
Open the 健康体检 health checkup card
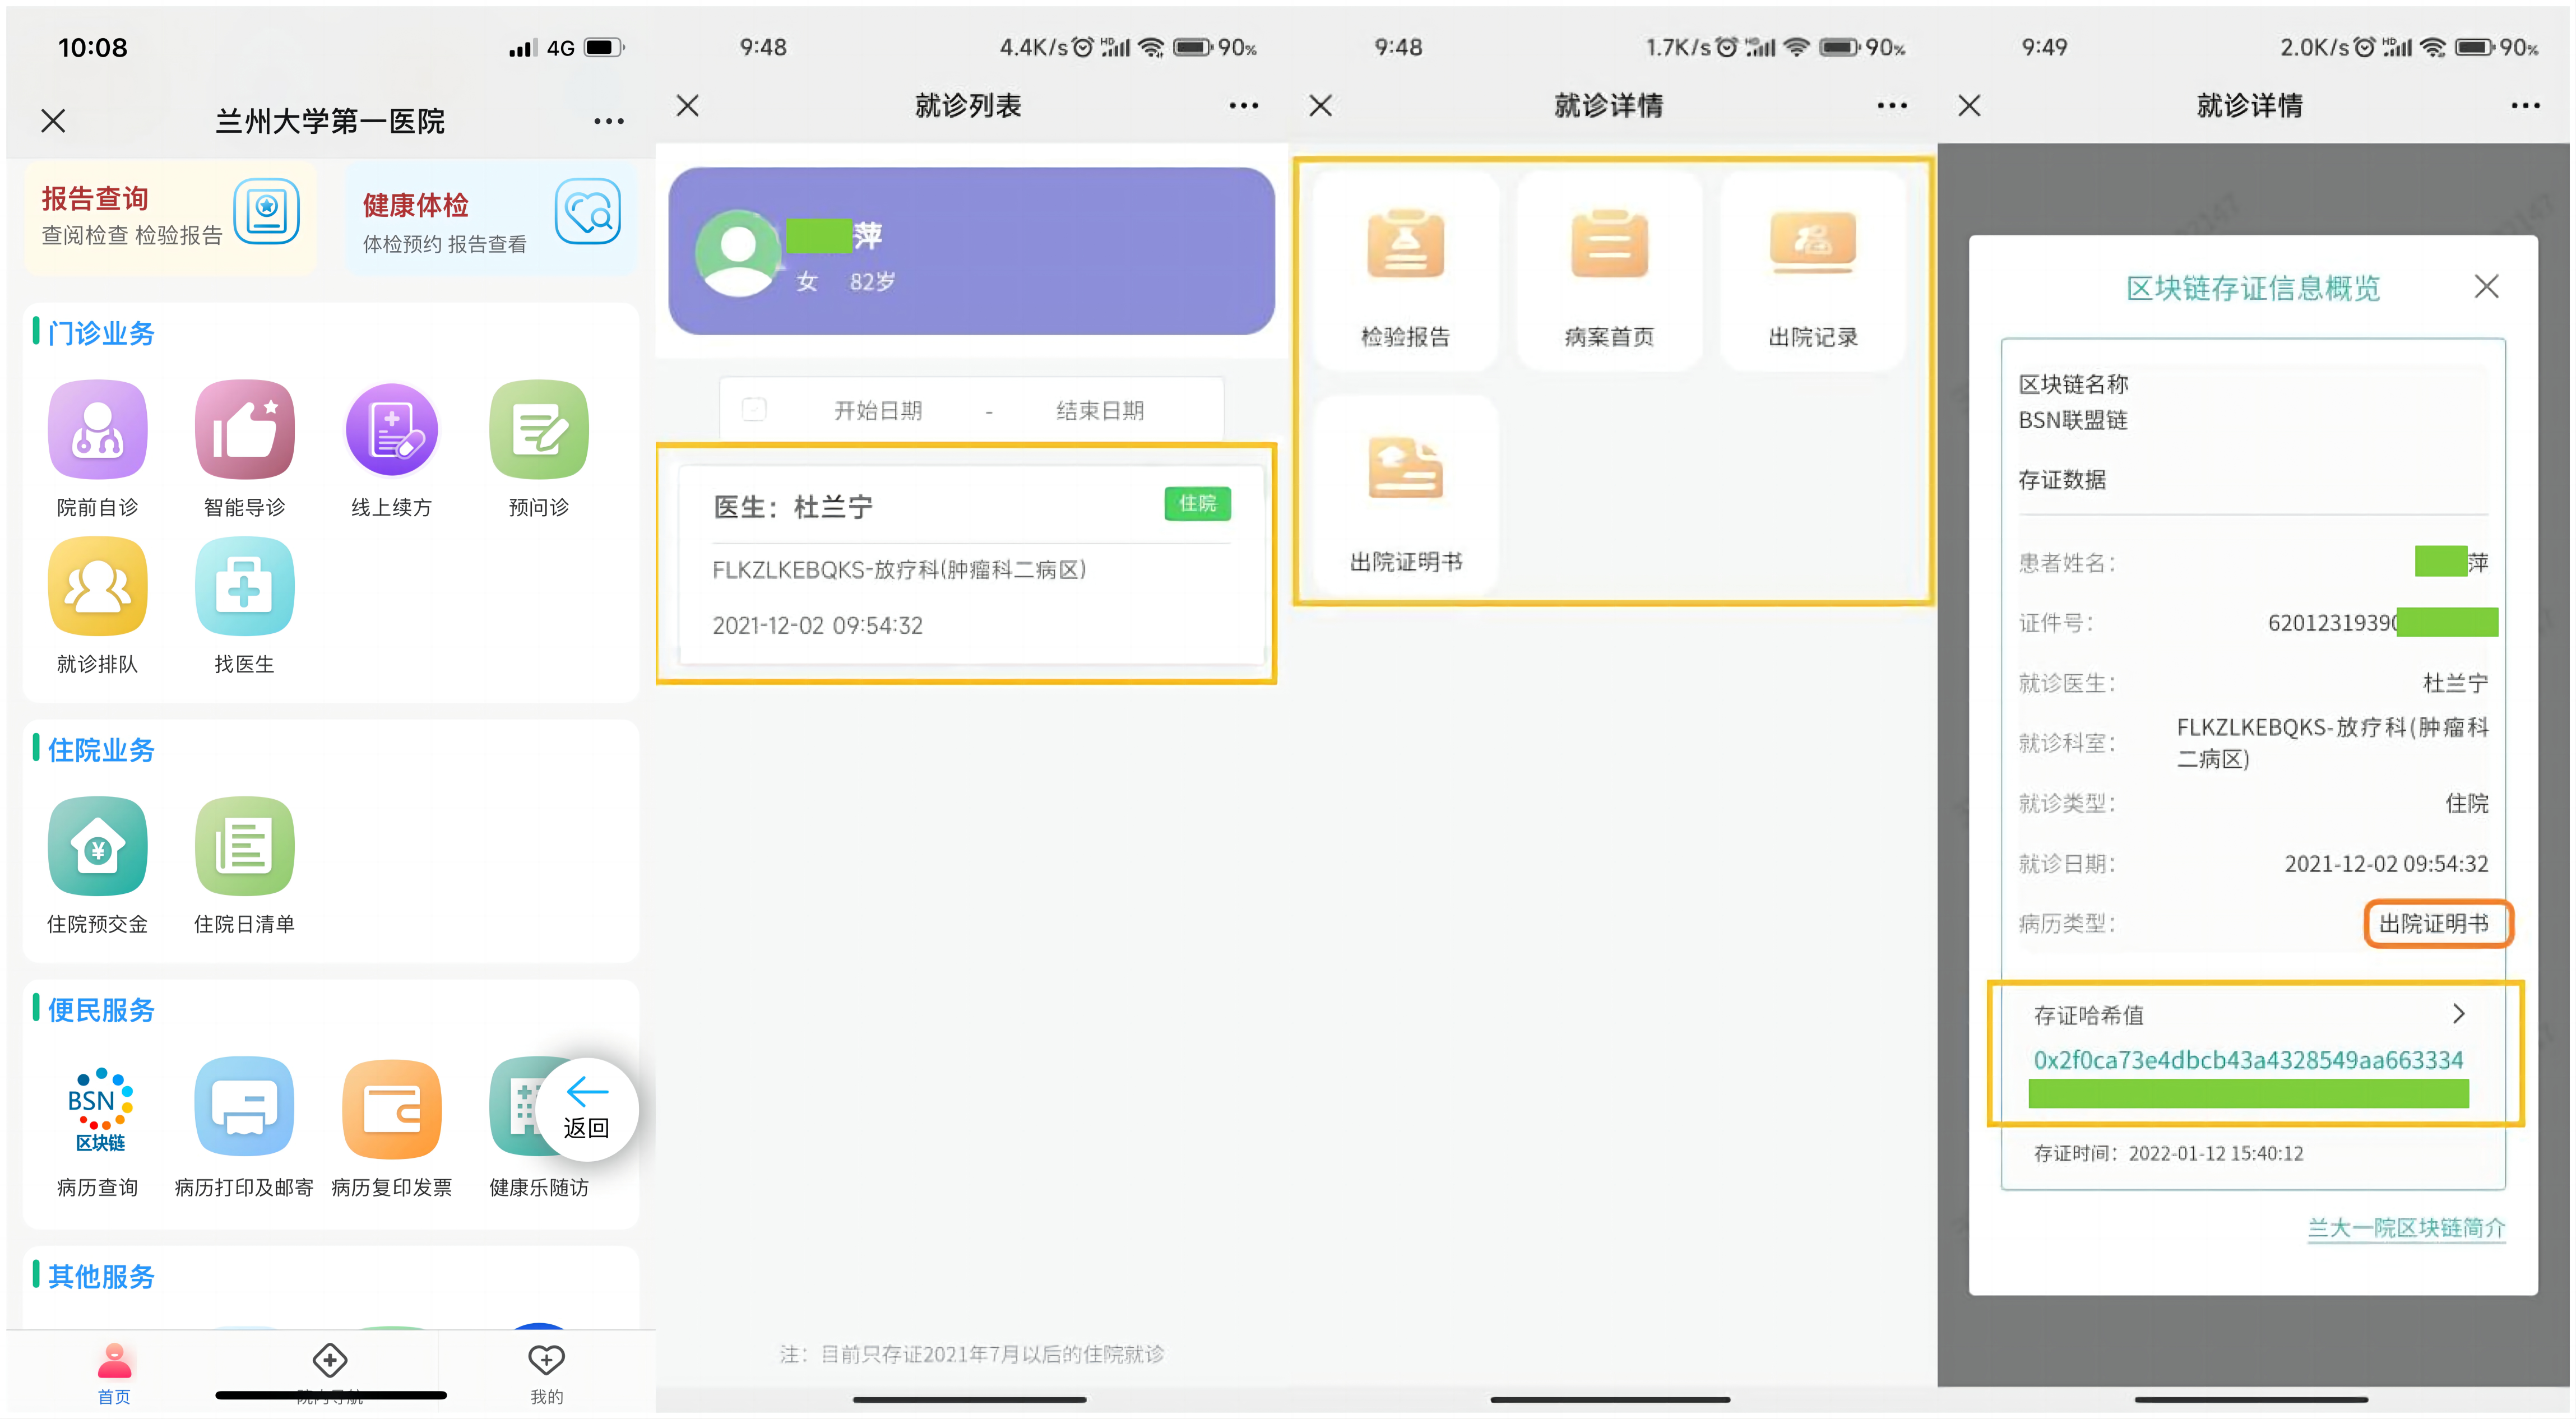pos(491,218)
